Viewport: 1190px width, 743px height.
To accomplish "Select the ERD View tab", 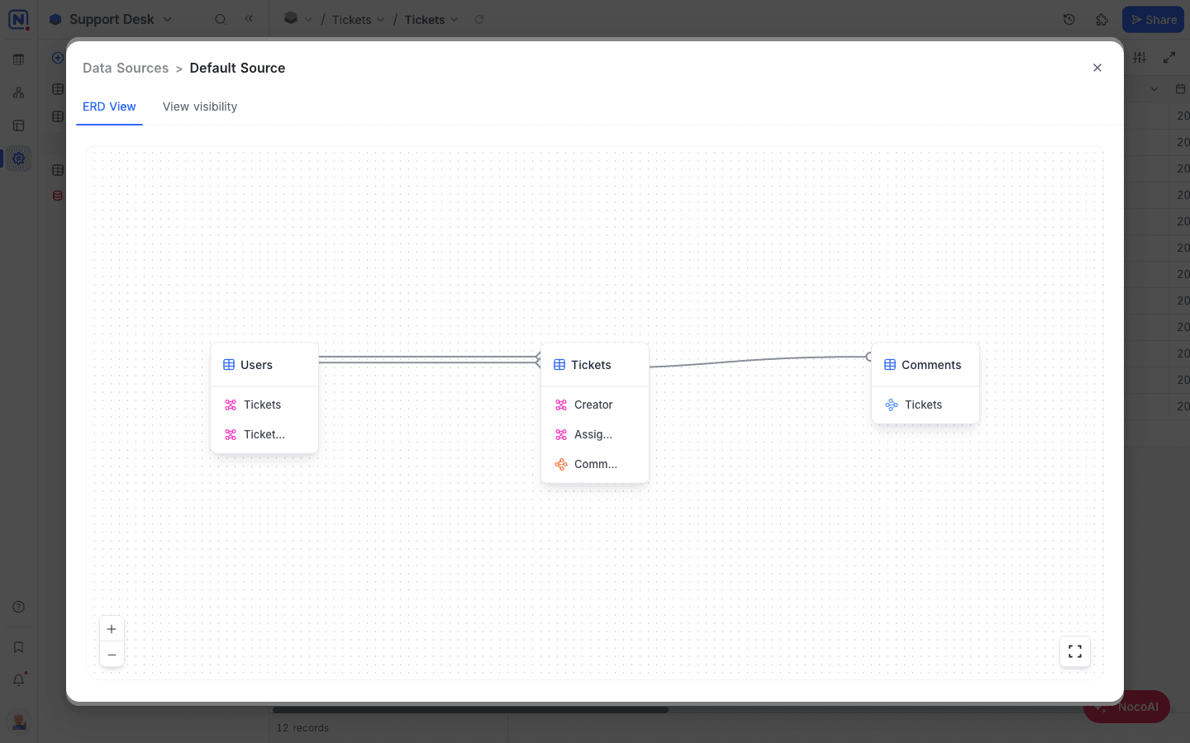I will [109, 106].
